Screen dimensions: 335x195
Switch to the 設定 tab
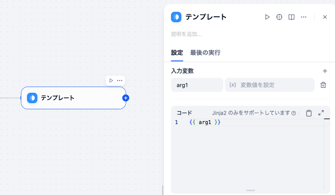pyautogui.click(x=177, y=53)
